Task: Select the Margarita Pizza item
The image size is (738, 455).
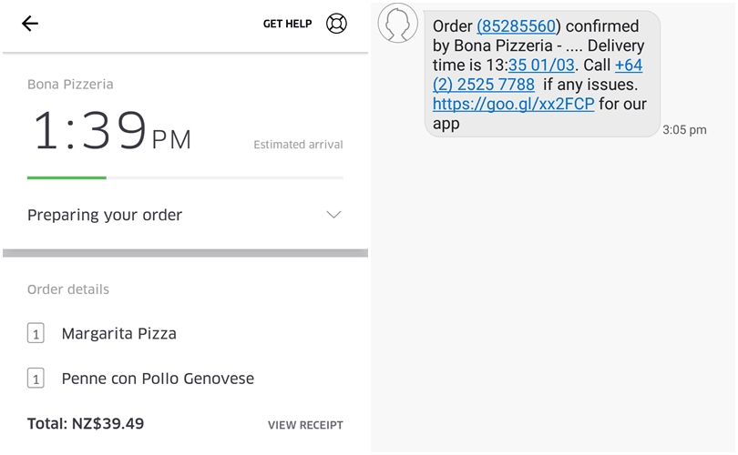Action: 118,334
